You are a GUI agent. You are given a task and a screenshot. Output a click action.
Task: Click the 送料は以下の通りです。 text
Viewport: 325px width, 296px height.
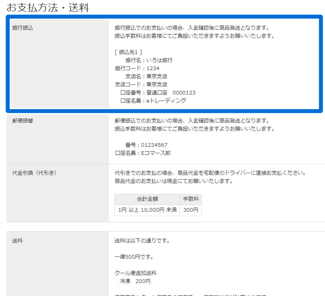tap(142, 241)
